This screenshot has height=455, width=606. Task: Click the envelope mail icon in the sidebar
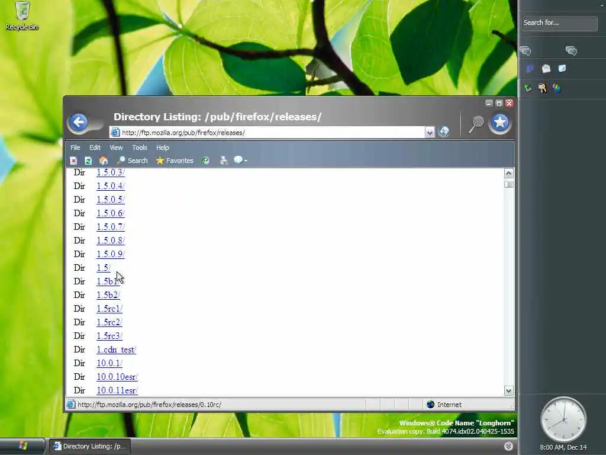click(546, 69)
